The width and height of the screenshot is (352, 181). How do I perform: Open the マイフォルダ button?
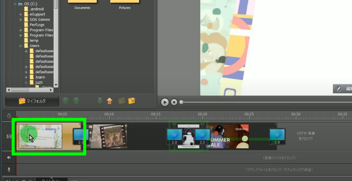coord(32,101)
